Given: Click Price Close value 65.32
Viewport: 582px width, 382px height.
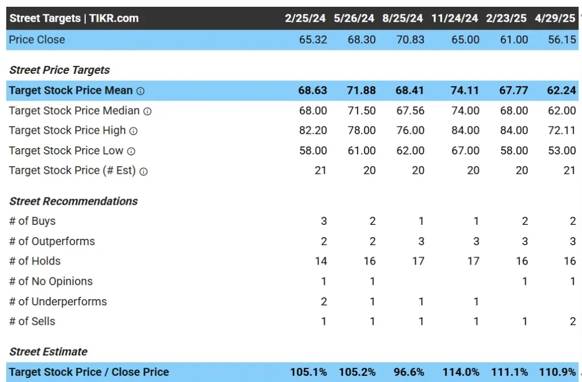Looking at the screenshot, I should click(x=313, y=40).
